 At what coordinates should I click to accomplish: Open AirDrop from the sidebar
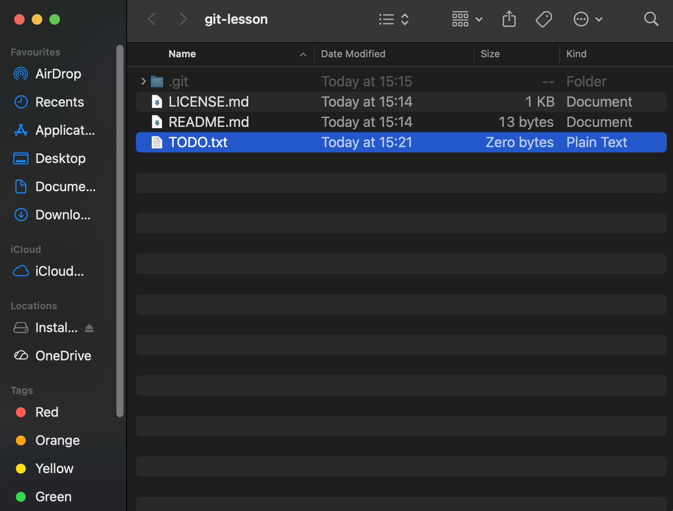pyautogui.click(x=58, y=74)
